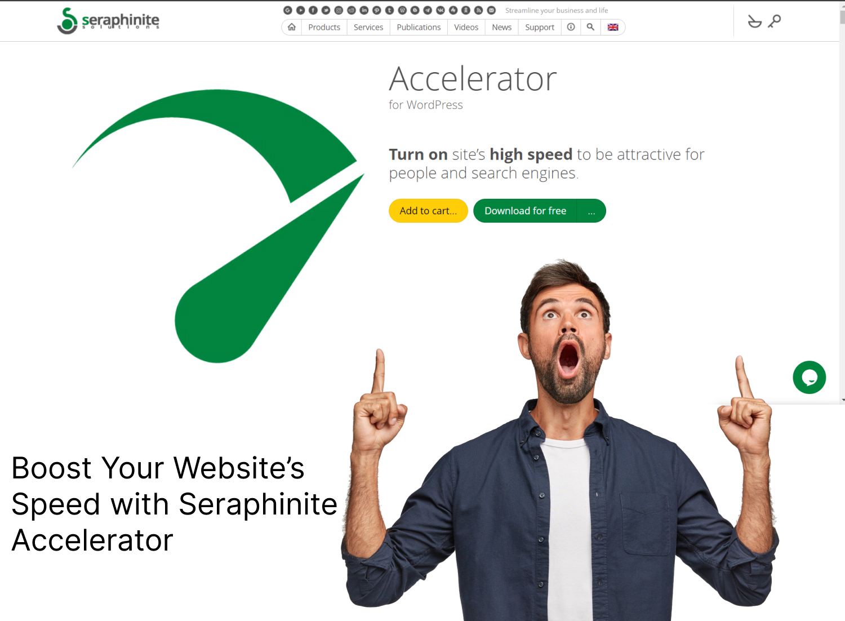Image resolution: width=845 pixels, height=621 pixels.
Task: Open the Instagram social icon
Action: click(339, 10)
